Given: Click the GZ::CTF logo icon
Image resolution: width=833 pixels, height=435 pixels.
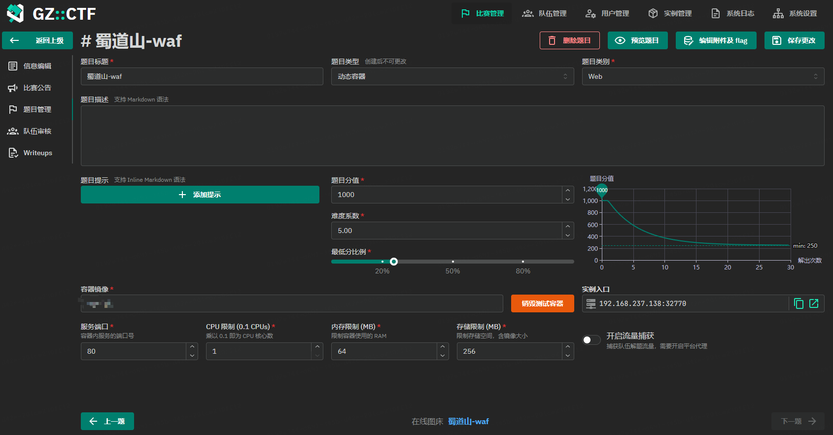Looking at the screenshot, I should (x=15, y=13).
